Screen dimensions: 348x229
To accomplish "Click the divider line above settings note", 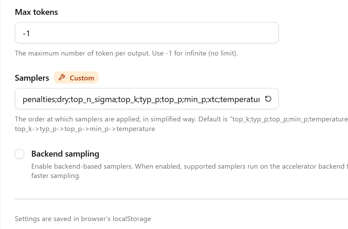I will (181, 199).
